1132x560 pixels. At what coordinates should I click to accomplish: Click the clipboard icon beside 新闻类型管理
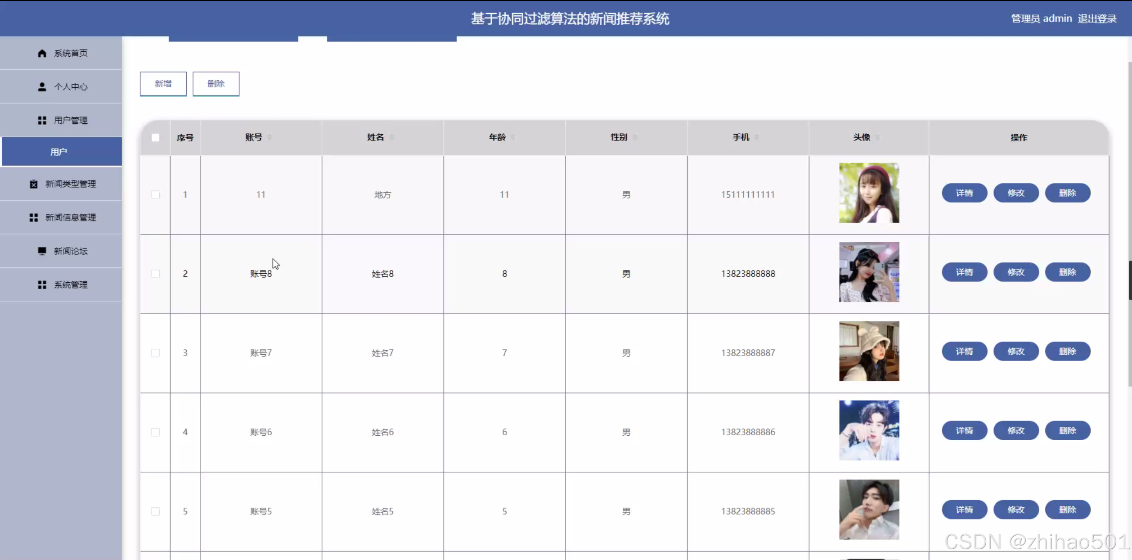(x=34, y=184)
